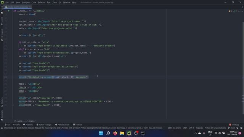Open Windows Search from taskbar
Viewport: 244px width, 137px height.
108,133
